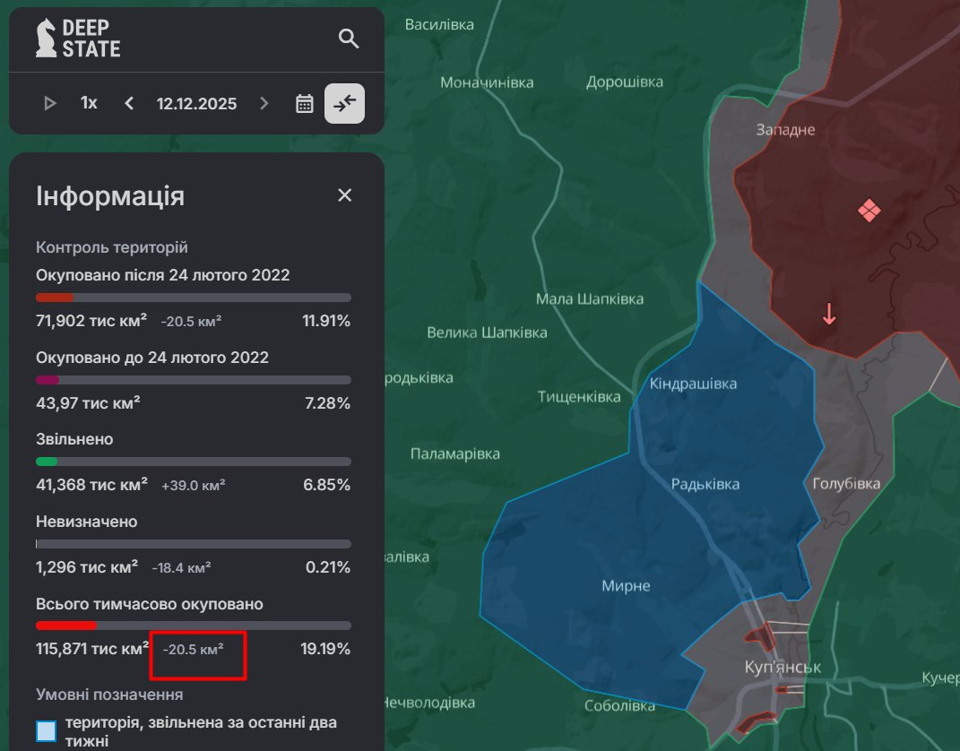Select the Мирне village label
The height and width of the screenshot is (751, 960).
coord(626,586)
